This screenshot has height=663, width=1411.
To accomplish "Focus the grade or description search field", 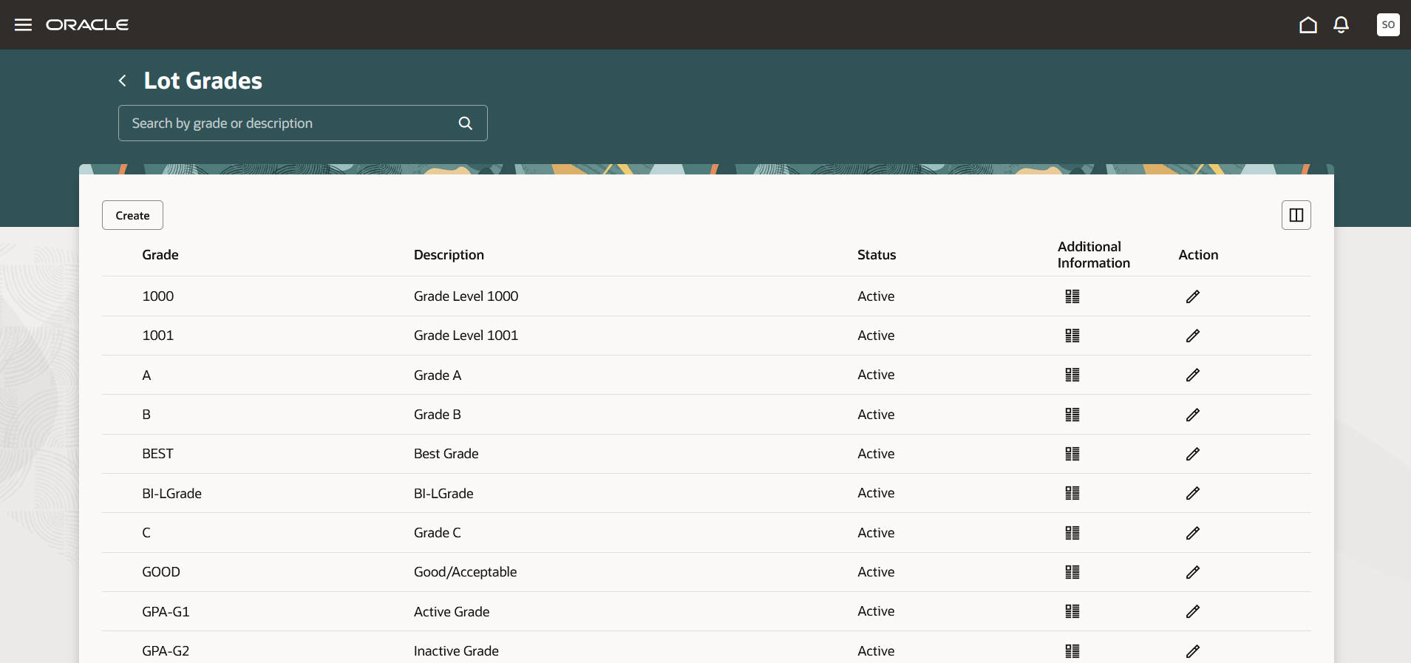I will (303, 123).
